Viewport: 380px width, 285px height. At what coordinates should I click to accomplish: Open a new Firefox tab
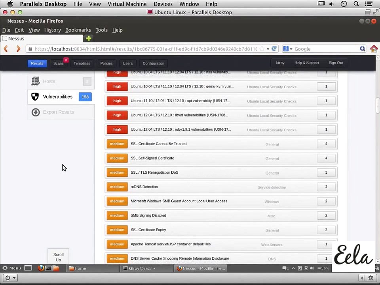click(x=89, y=38)
